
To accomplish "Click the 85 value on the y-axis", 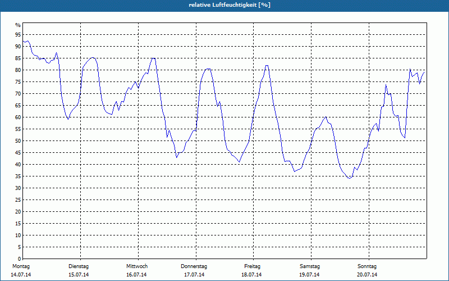I will (18, 58).
